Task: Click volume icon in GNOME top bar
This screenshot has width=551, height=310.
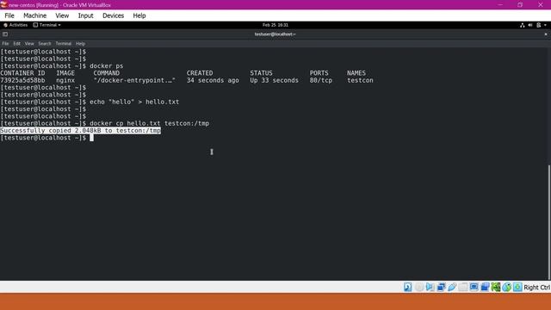Action: [530, 25]
